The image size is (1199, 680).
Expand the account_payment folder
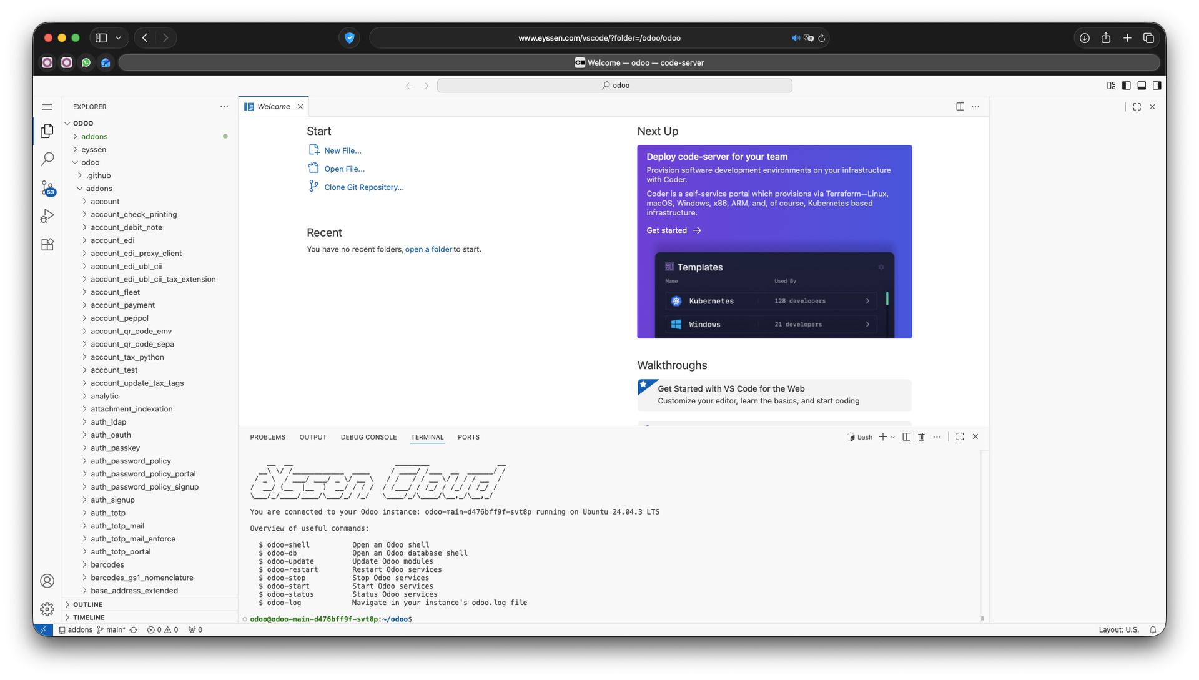122,305
